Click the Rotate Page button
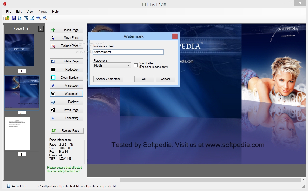 tap(67, 61)
